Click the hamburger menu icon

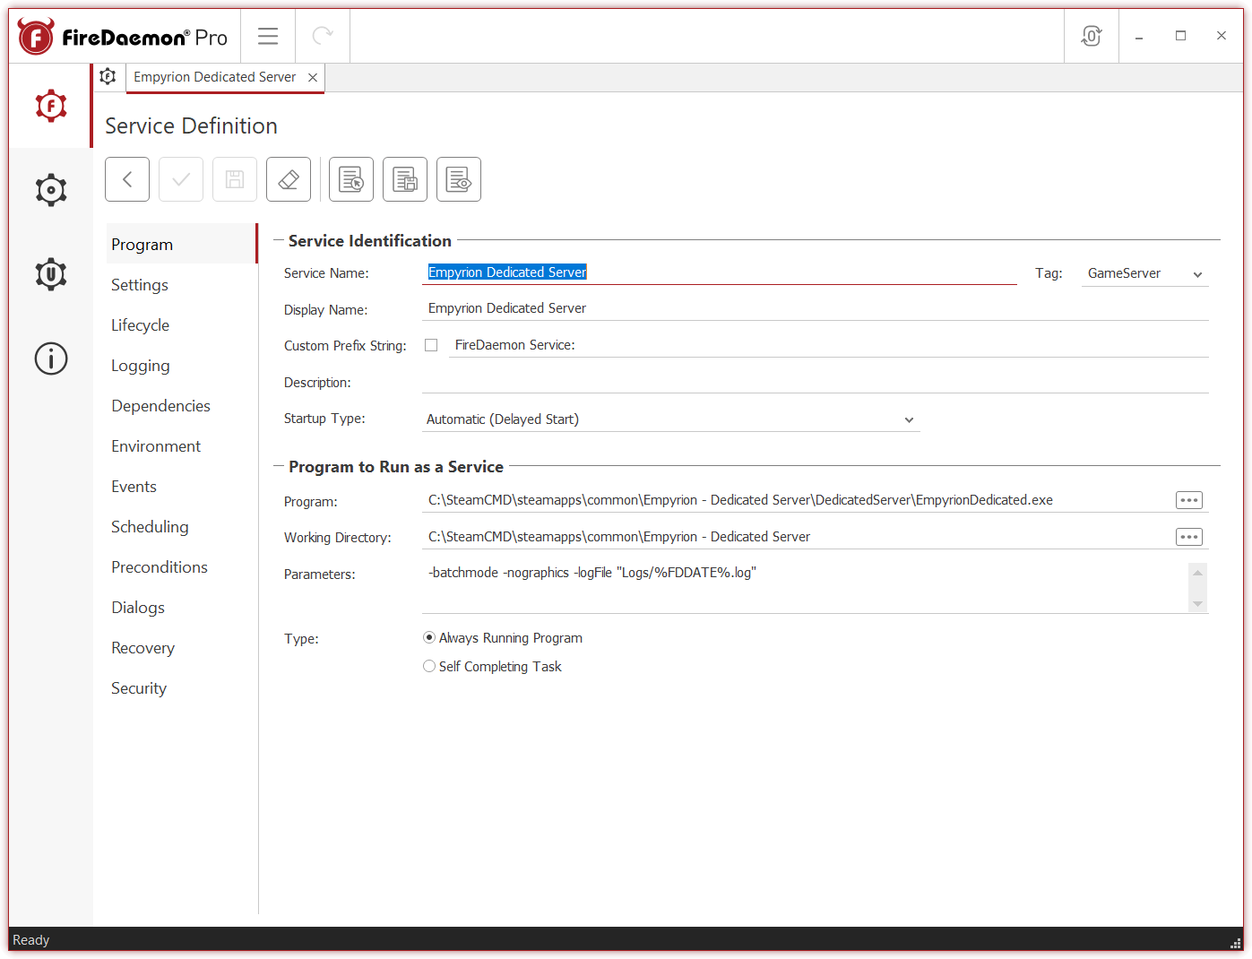pyautogui.click(x=267, y=36)
